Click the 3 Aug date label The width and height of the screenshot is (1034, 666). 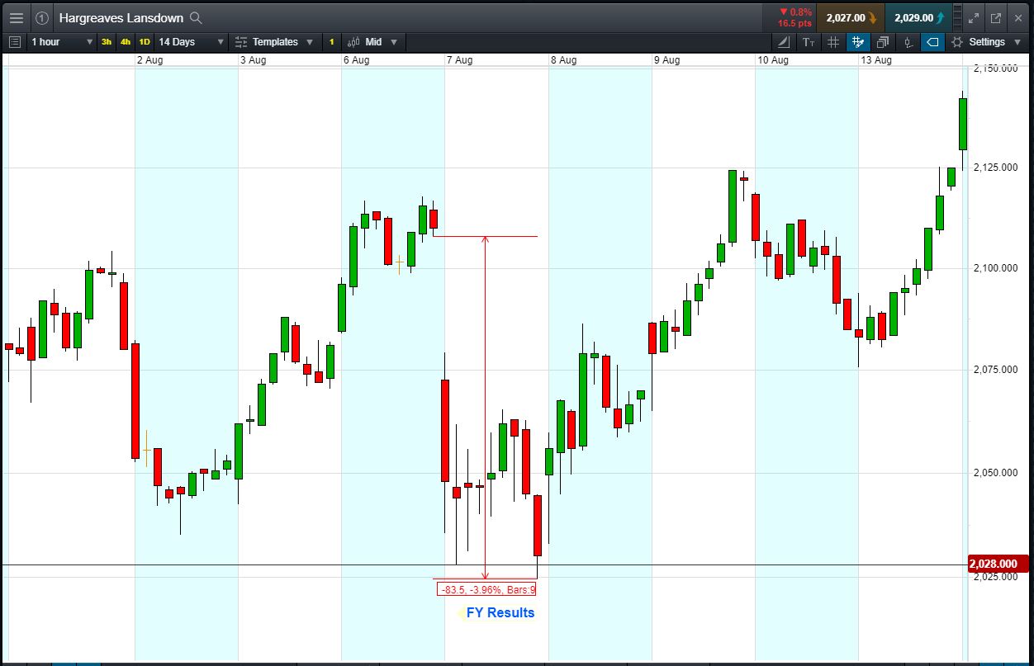click(x=253, y=60)
